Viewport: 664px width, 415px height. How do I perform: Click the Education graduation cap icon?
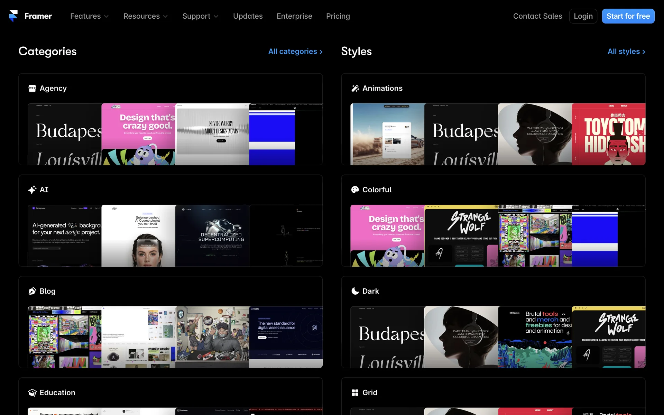click(32, 393)
